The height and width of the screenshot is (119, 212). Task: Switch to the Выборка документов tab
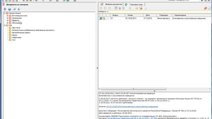point(112,4)
